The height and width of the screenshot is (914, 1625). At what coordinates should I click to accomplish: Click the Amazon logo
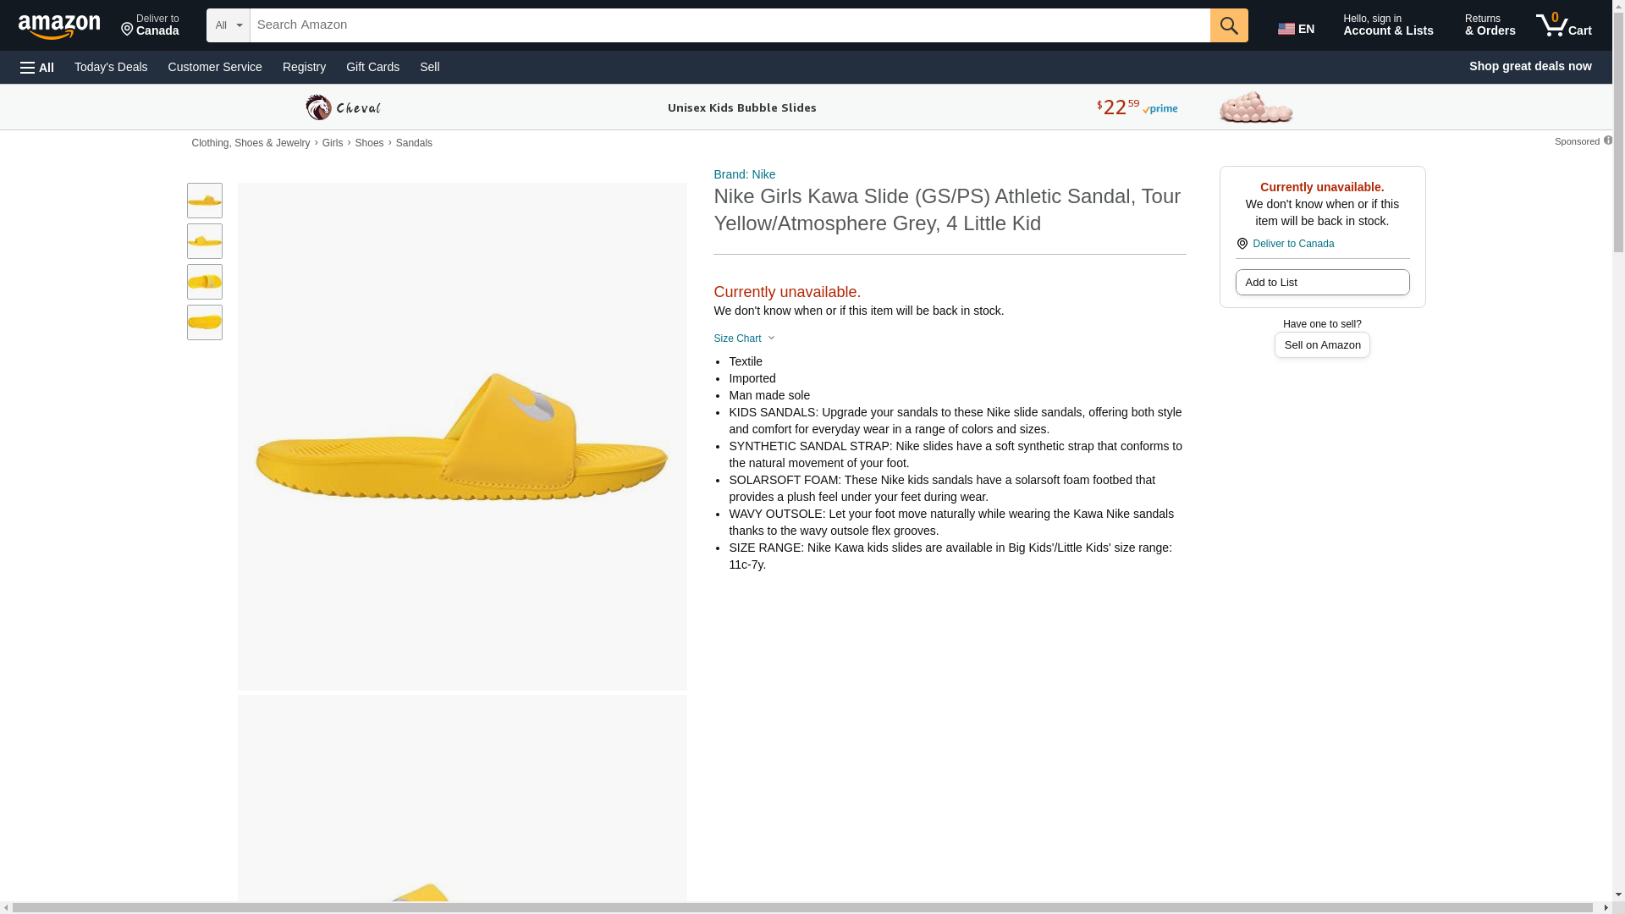point(59,26)
